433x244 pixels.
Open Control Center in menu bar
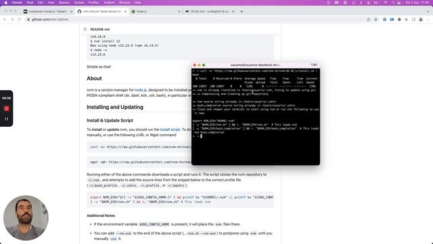click(399, 3)
